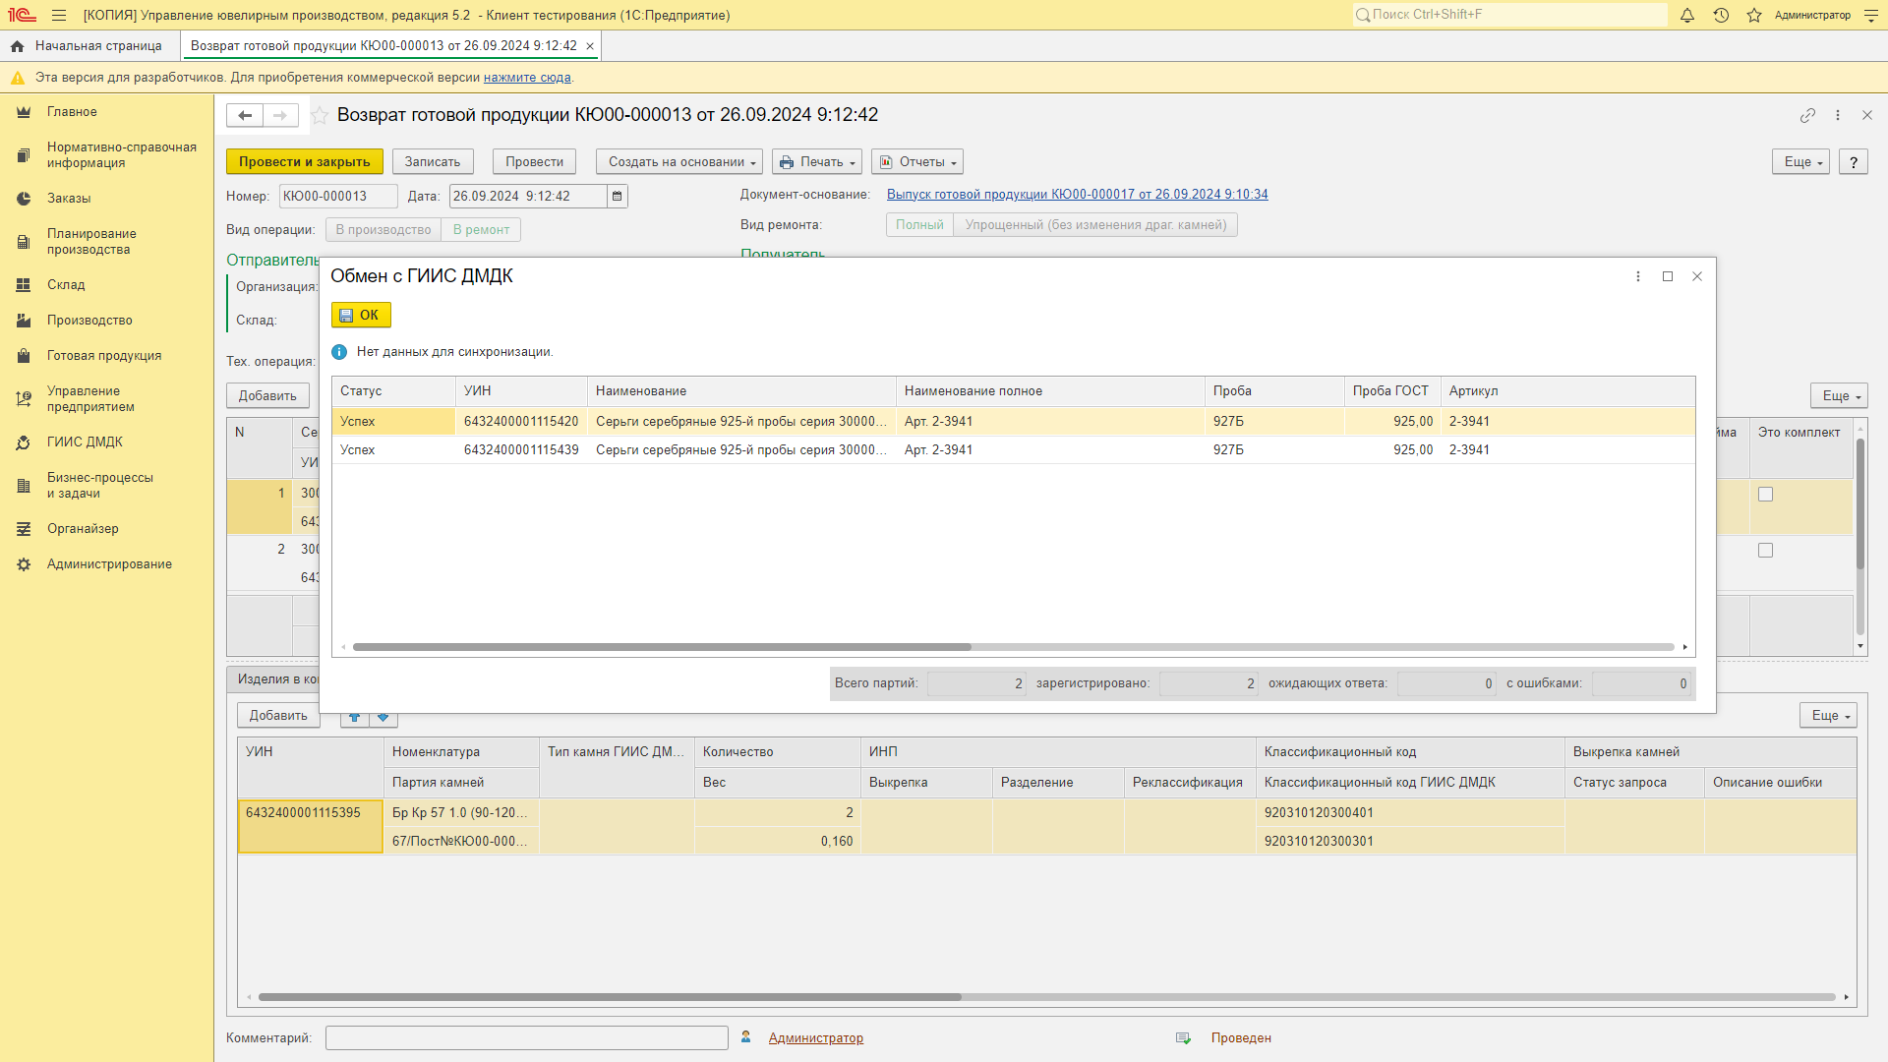Move row up arrow in Изделия table
The height and width of the screenshot is (1062, 1888).
click(x=355, y=717)
